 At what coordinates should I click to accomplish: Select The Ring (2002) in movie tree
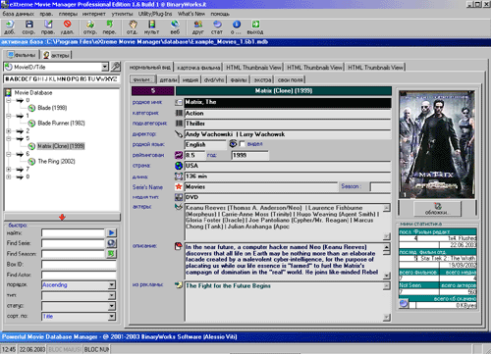click(56, 162)
